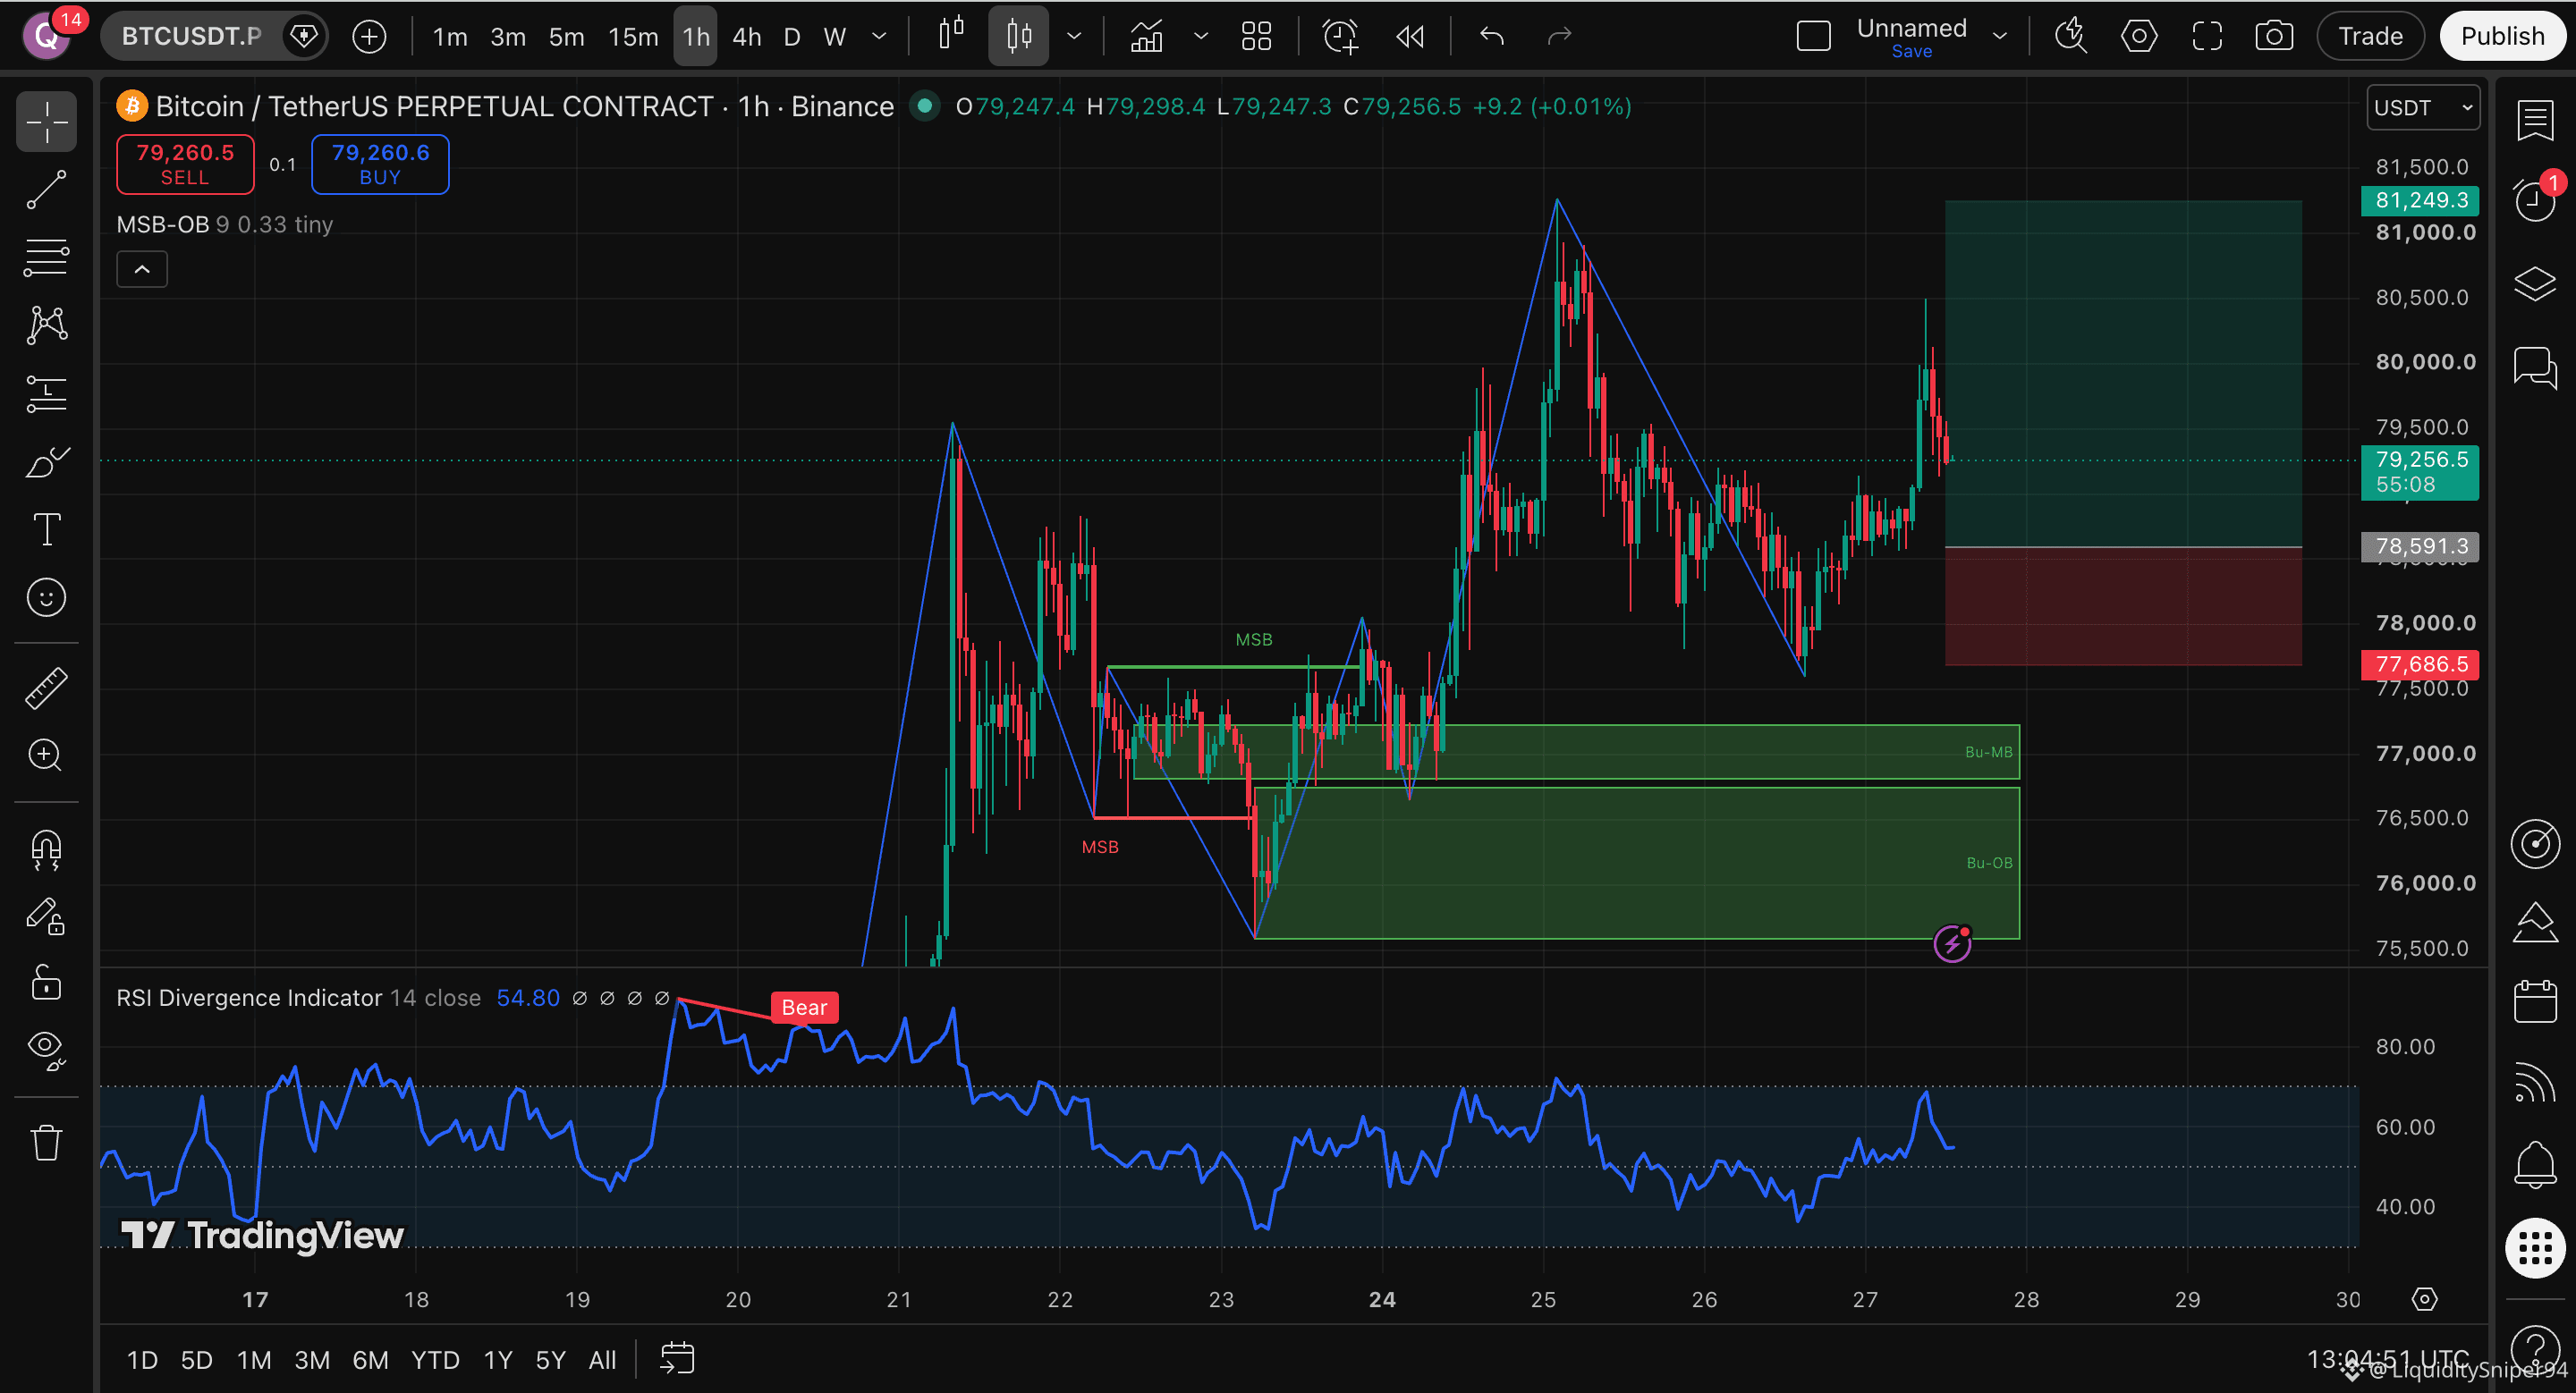The height and width of the screenshot is (1393, 2576).
Task: Open the Unnamed layout dropdown arrow
Action: coord(2000,37)
